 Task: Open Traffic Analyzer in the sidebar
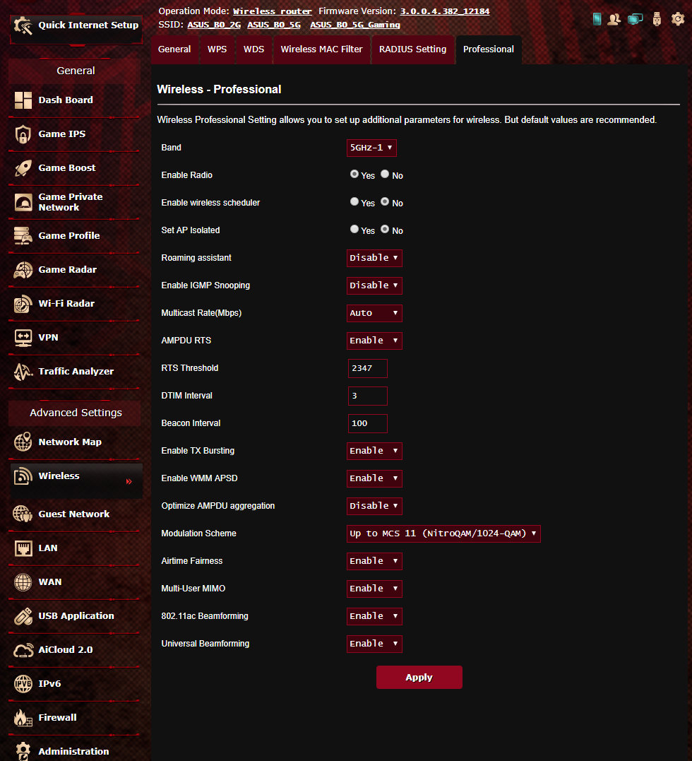point(76,372)
